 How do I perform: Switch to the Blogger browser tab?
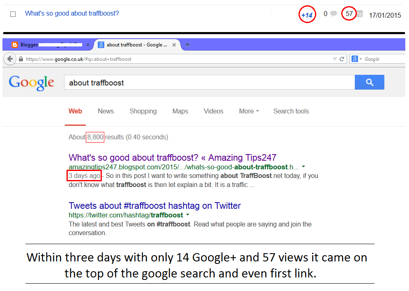coord(51,45)
